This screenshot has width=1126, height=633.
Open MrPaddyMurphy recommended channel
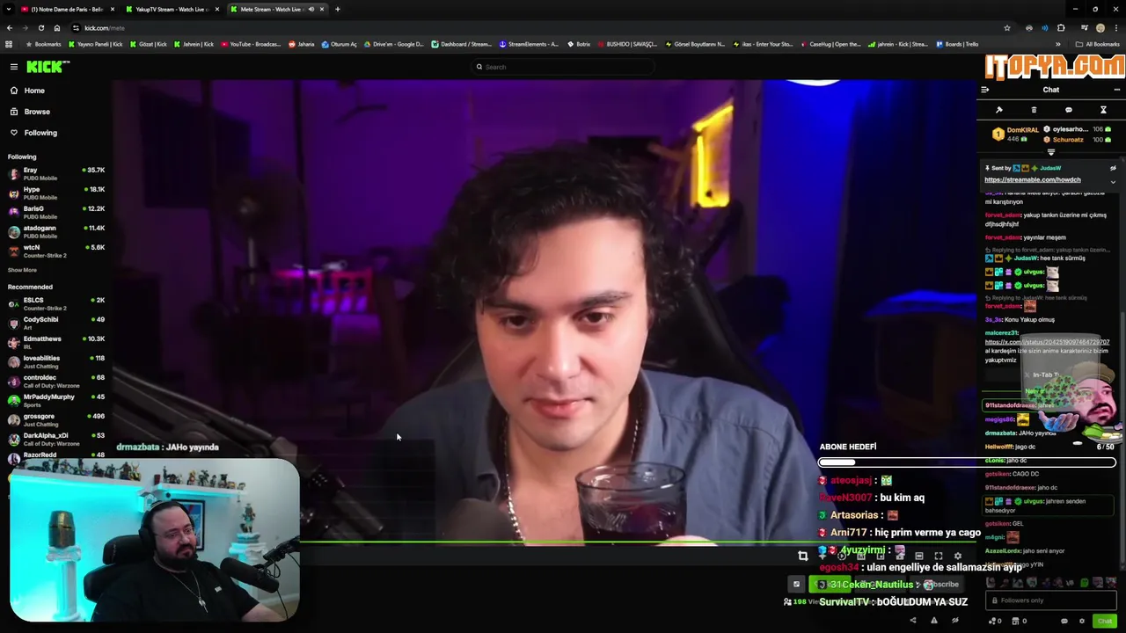(x=56, y=400)
